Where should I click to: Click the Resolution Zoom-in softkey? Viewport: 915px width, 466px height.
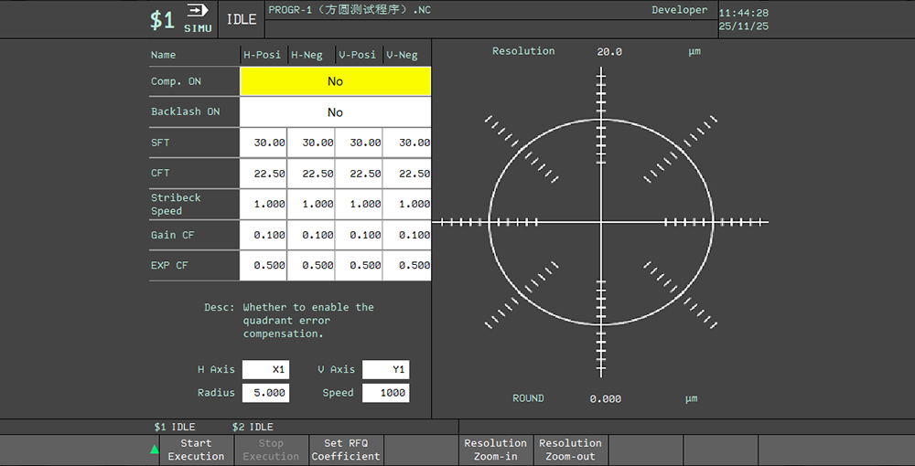pyautogui.click(x=495, y=450)
